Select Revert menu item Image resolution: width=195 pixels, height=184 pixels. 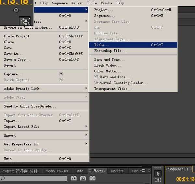(x=44, y=65)
